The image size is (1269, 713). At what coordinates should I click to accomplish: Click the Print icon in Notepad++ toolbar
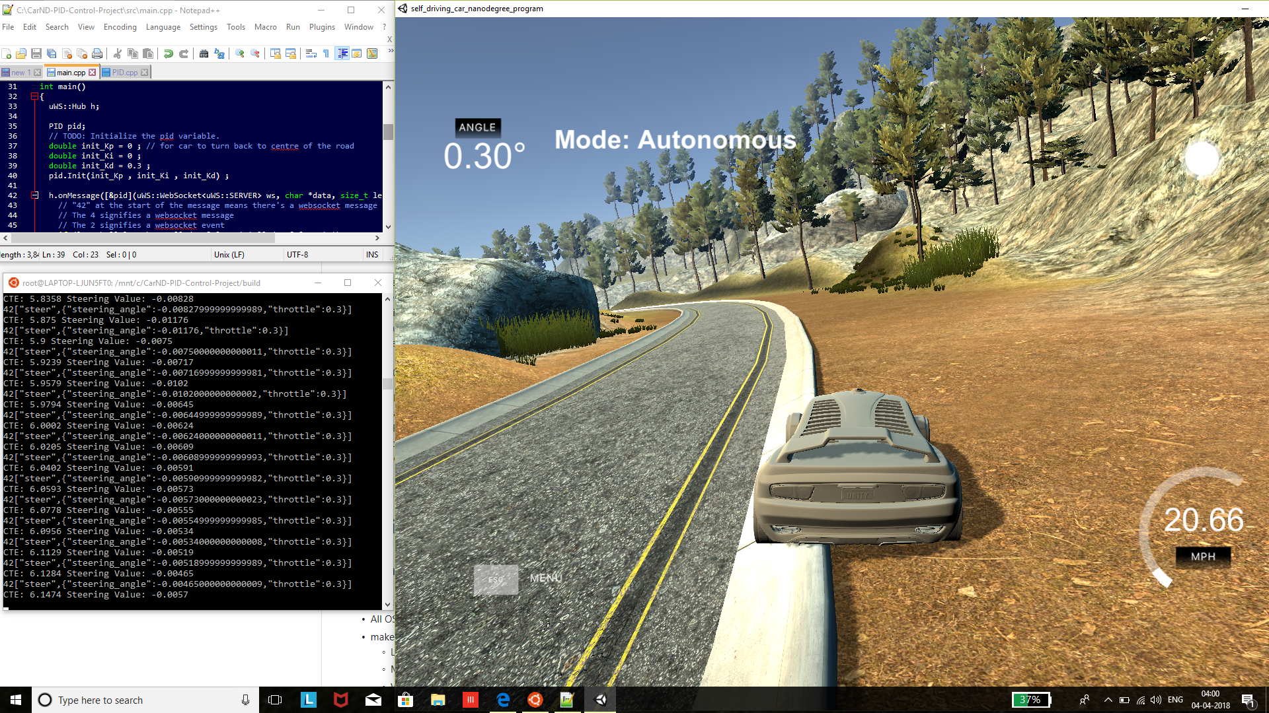click(x=97, y=53)
